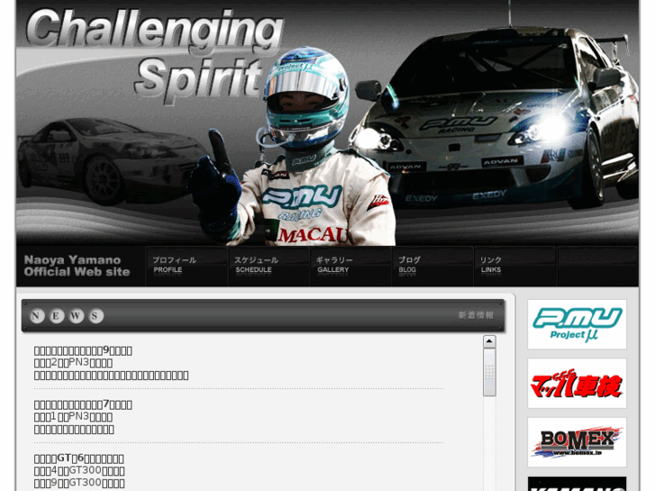Open the partially visible black sponsor banner
The height and width of the screenshot is (491, 655).
pos(577,484)
